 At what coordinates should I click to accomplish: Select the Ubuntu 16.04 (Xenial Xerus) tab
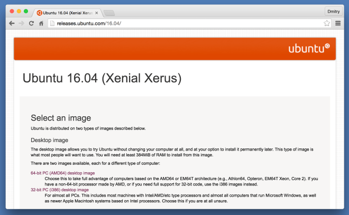pos(66,12)
